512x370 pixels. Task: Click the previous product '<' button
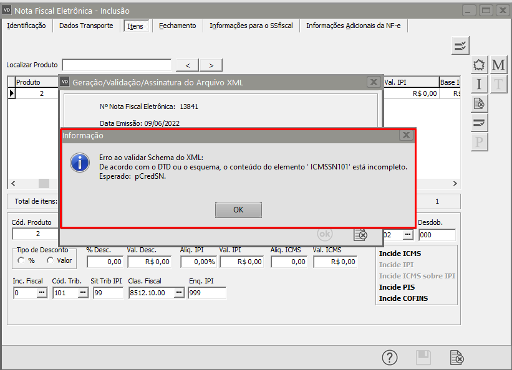[188, 65]
